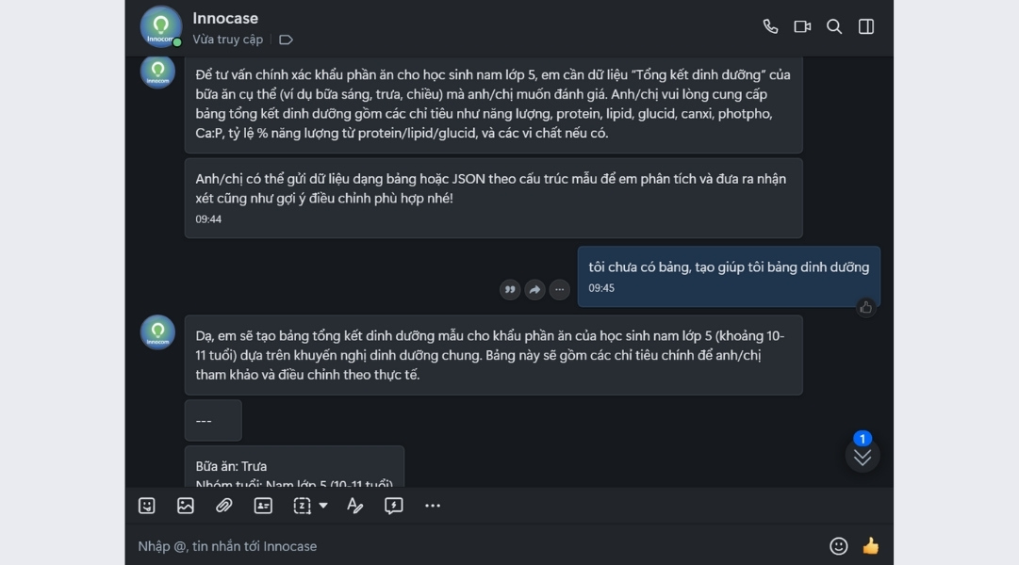This screenshot has width=1019, height=565.
Task: Open the text formatting tool
Action: tap(354, 506)
